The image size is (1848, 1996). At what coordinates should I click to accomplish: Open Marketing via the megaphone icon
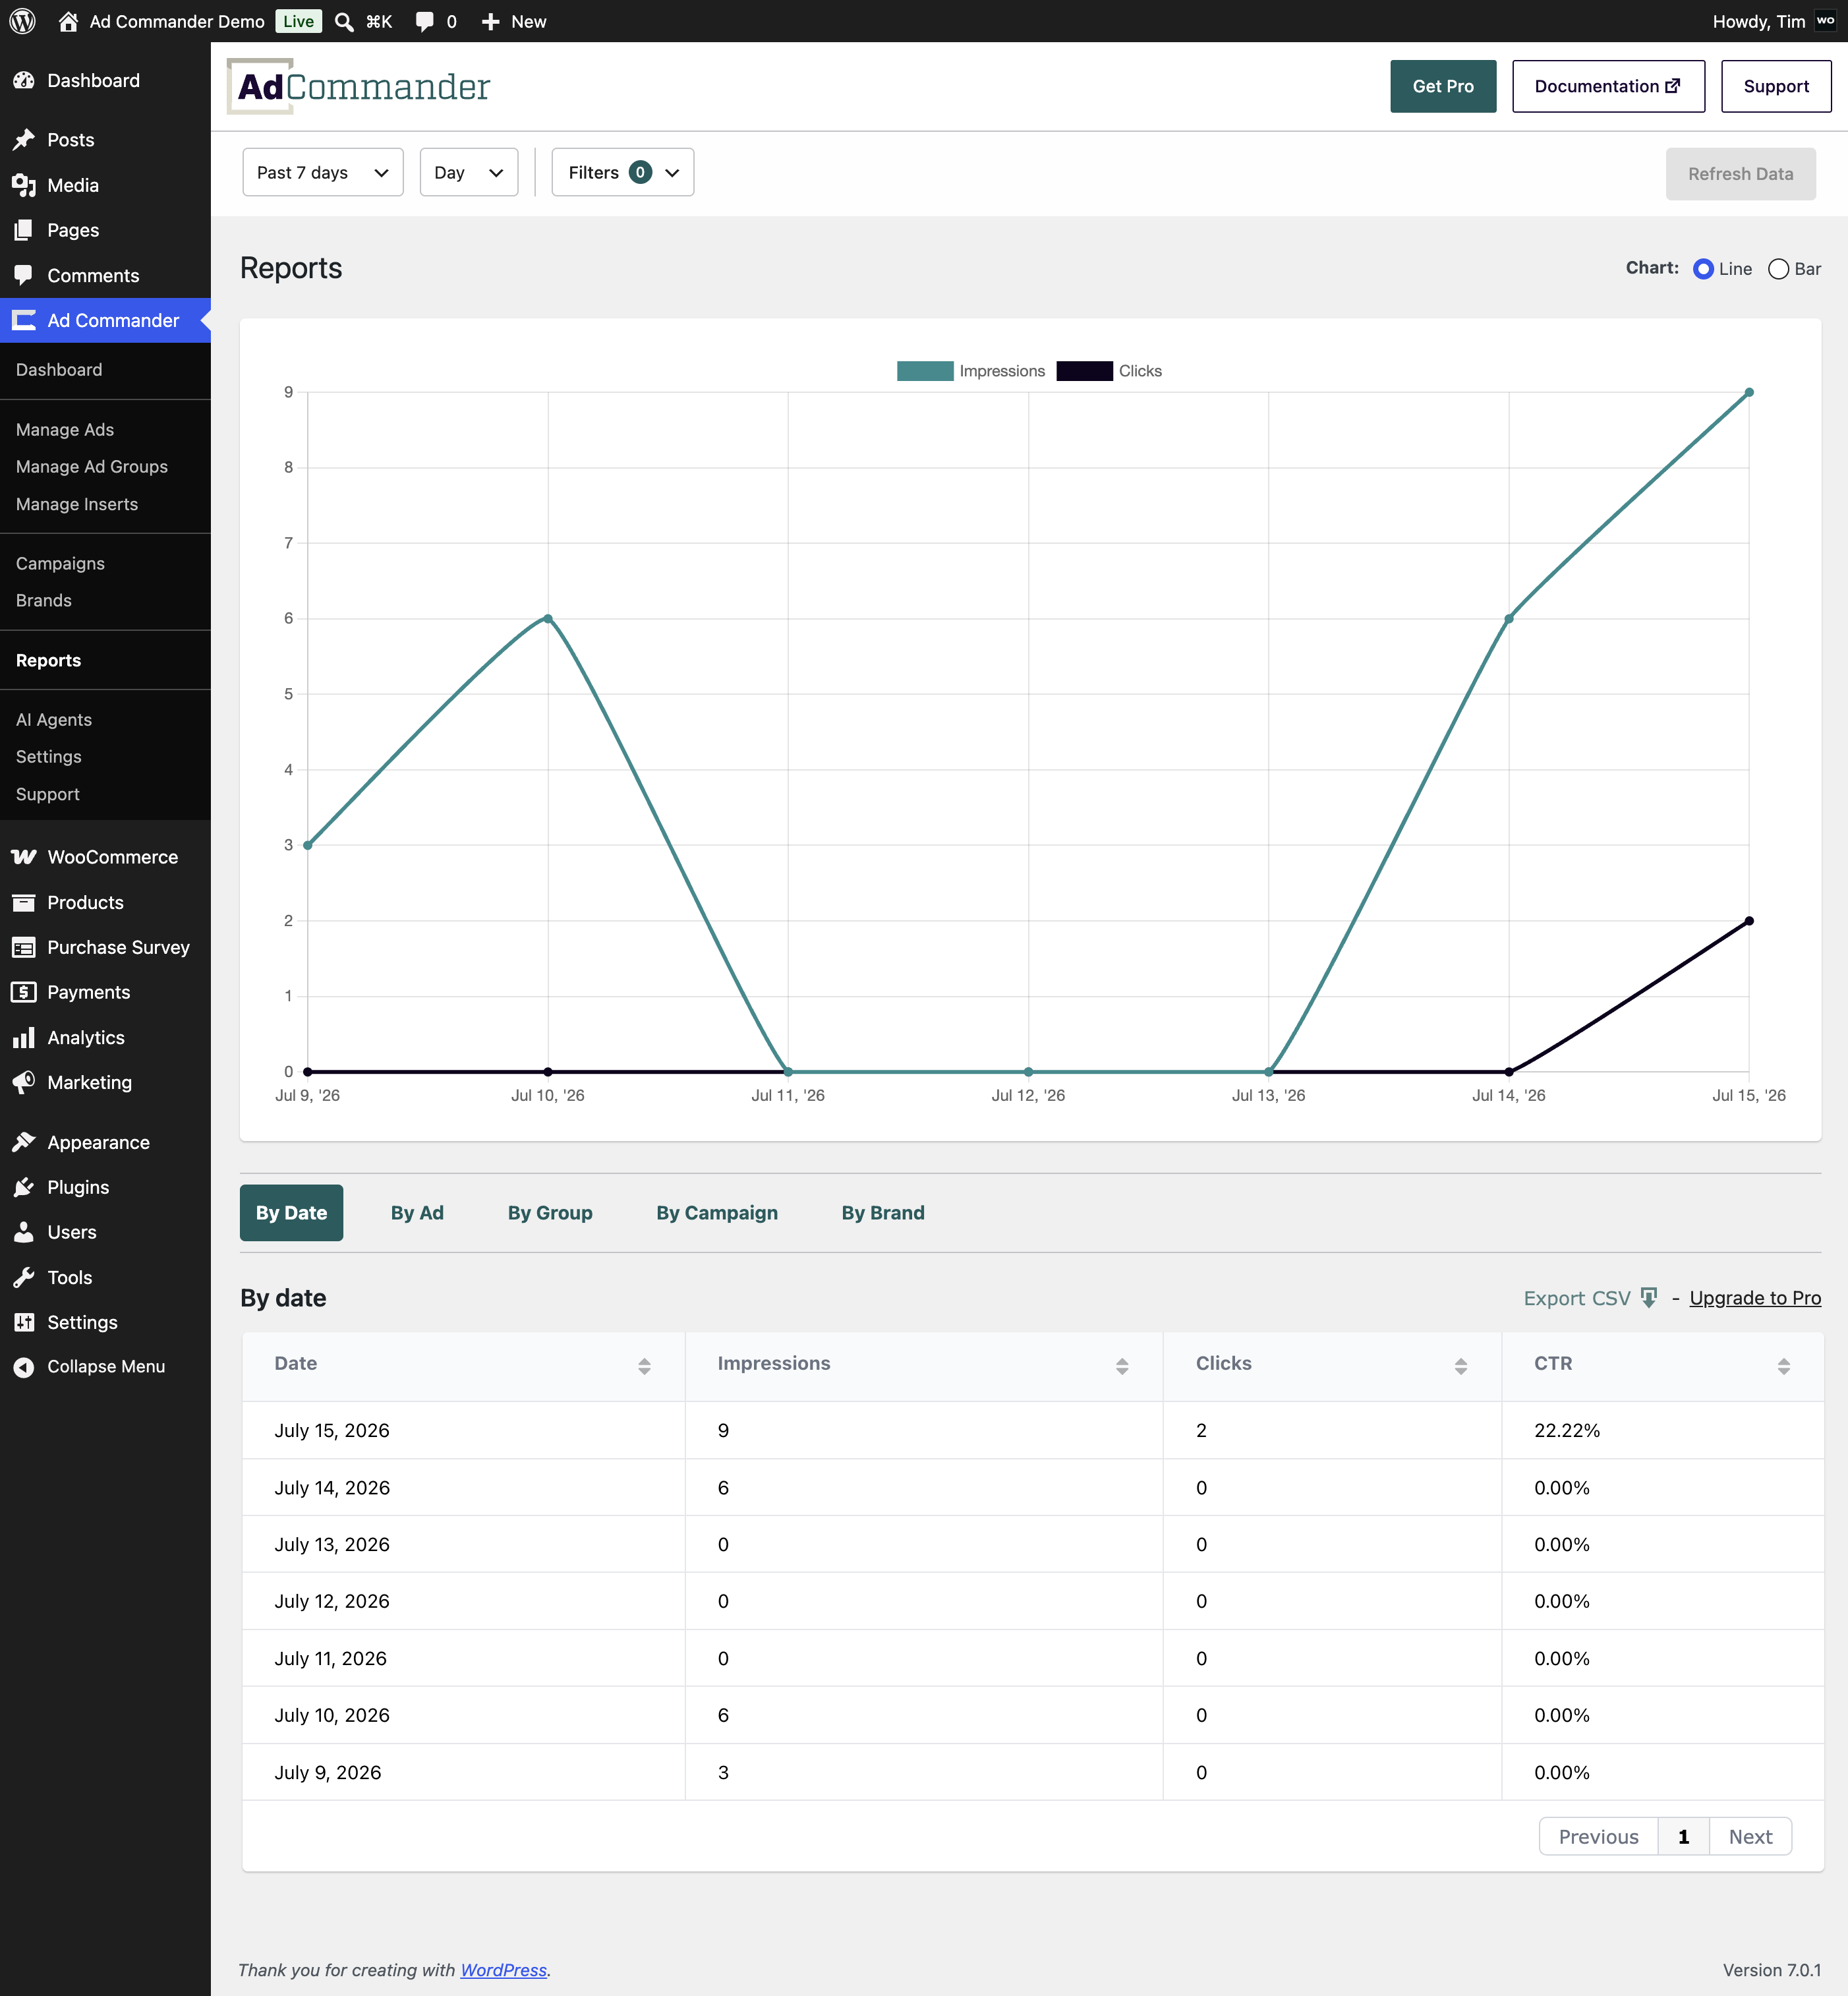[x=24, y=1082]
